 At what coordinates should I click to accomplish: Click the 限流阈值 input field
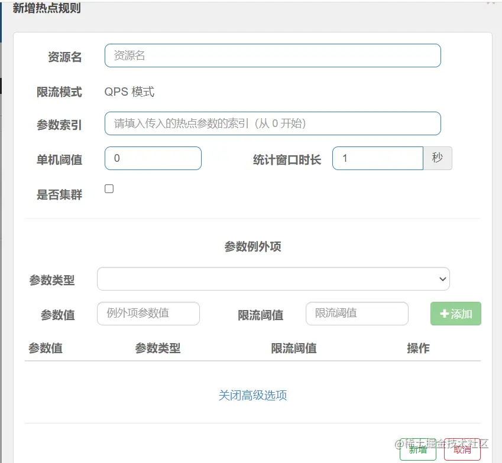[357, 314]
